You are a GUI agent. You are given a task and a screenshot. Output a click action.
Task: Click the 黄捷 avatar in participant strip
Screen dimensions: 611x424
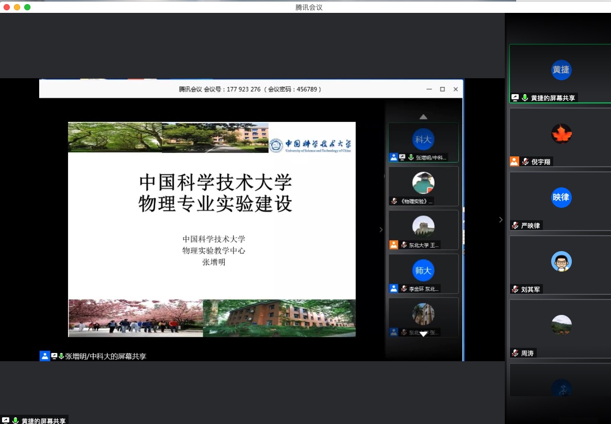pos(561,70)
